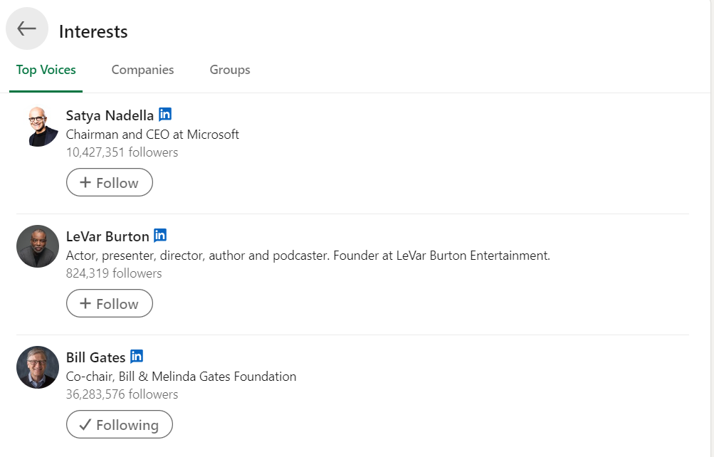This screenshot has height=457, width=714.
Task: Click the LinkedIn badge next to Bill Gates
Action: [137, 357]
